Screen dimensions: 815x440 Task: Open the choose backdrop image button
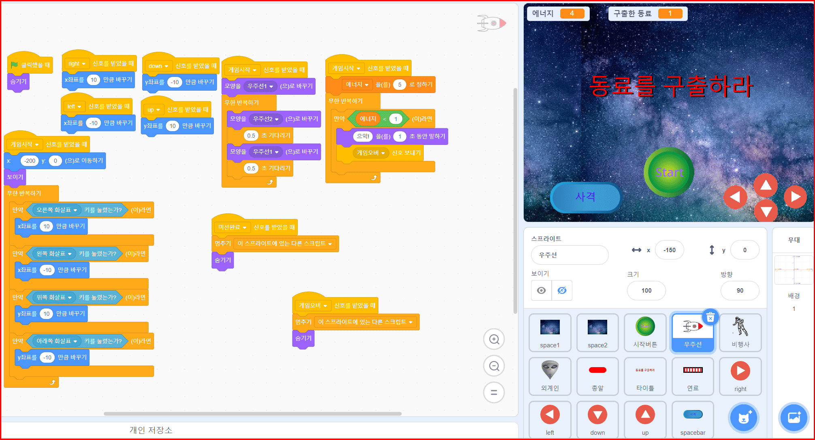coord(793,418)
